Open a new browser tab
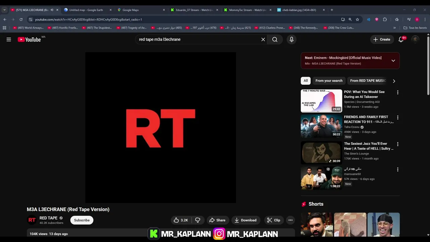The image size is (430, 242). click(x=332, y=10)
